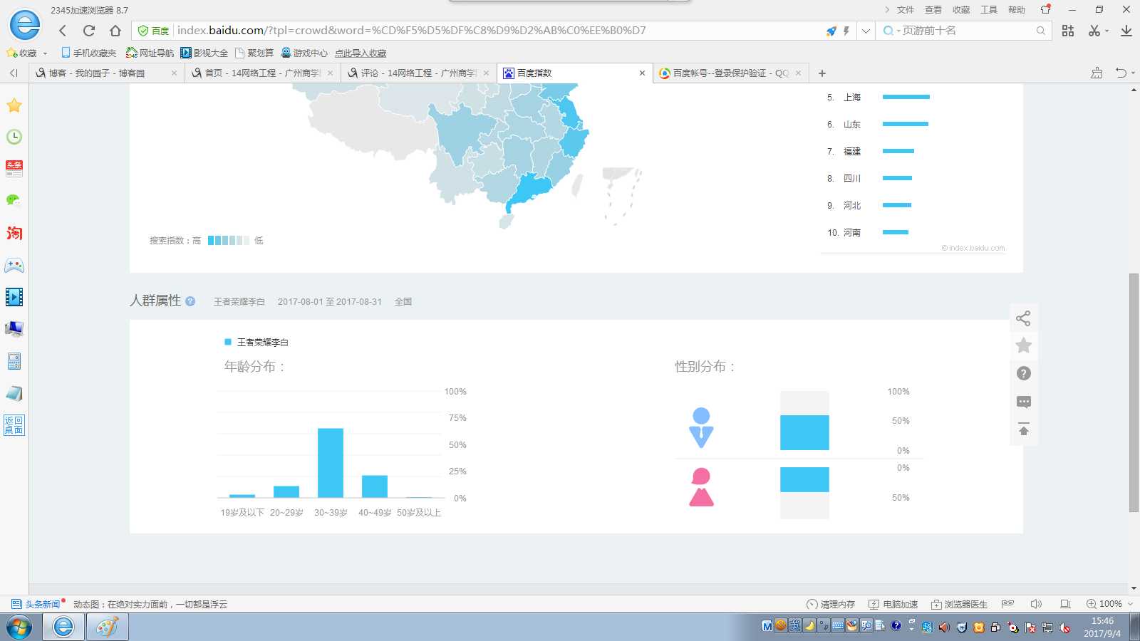
Task: Click the share icon on right panel
Action: (x=1024, y=318)
